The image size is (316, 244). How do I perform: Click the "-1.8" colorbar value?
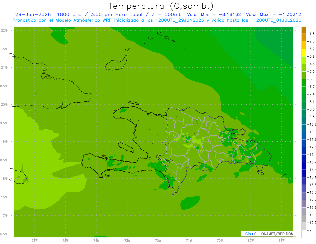pos(312,34)
